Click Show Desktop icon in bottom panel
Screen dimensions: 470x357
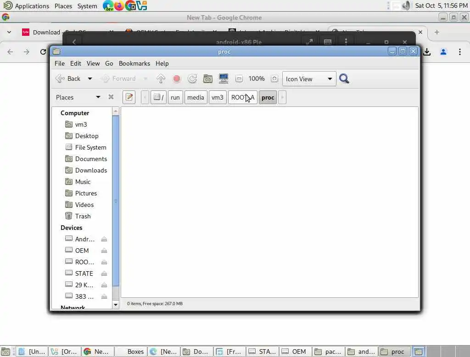[6, 351]
